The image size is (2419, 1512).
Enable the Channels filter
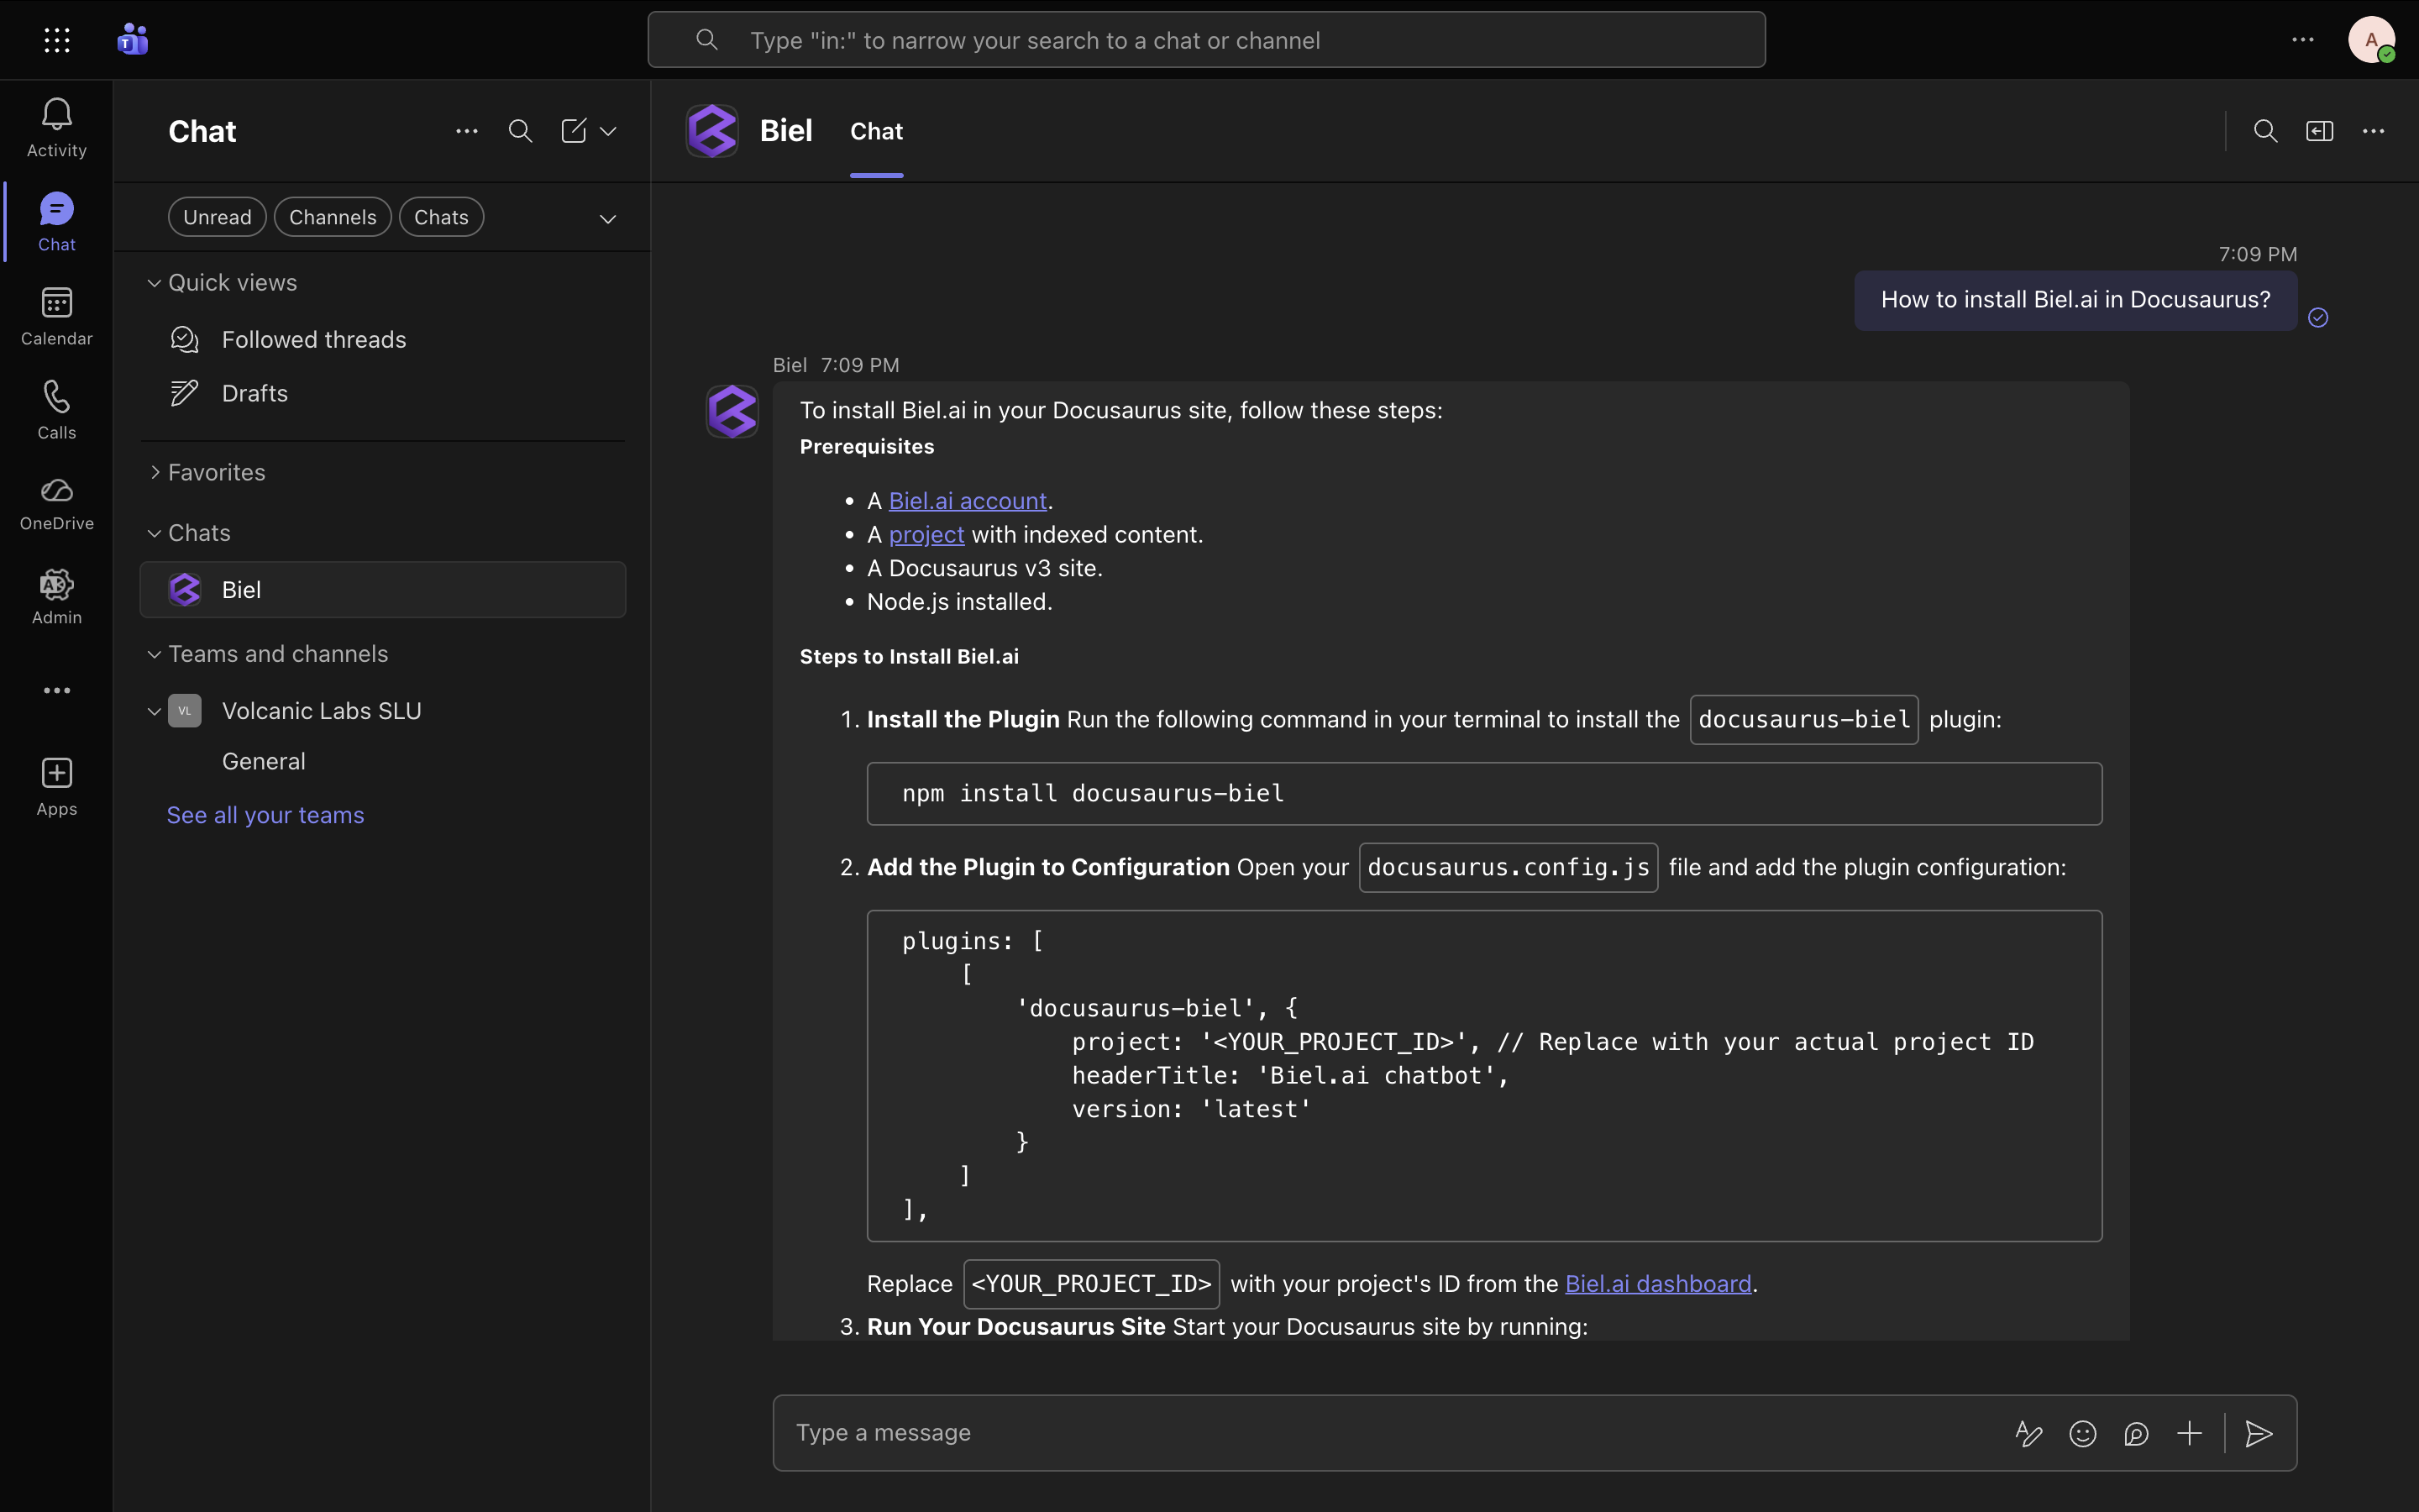coord(333,216)
